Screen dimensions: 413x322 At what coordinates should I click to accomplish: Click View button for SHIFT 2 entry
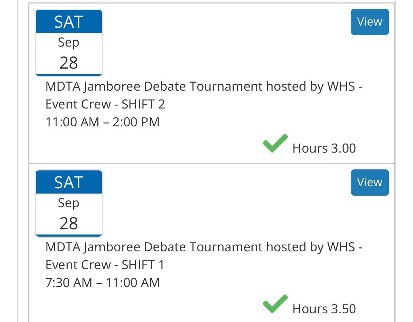pyautogui.click(x=370, y=22)
